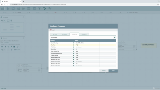The image size is (160, 90).
Task: Show the flow at actual size
Action: pyautogui.click(x=11, y=20)
